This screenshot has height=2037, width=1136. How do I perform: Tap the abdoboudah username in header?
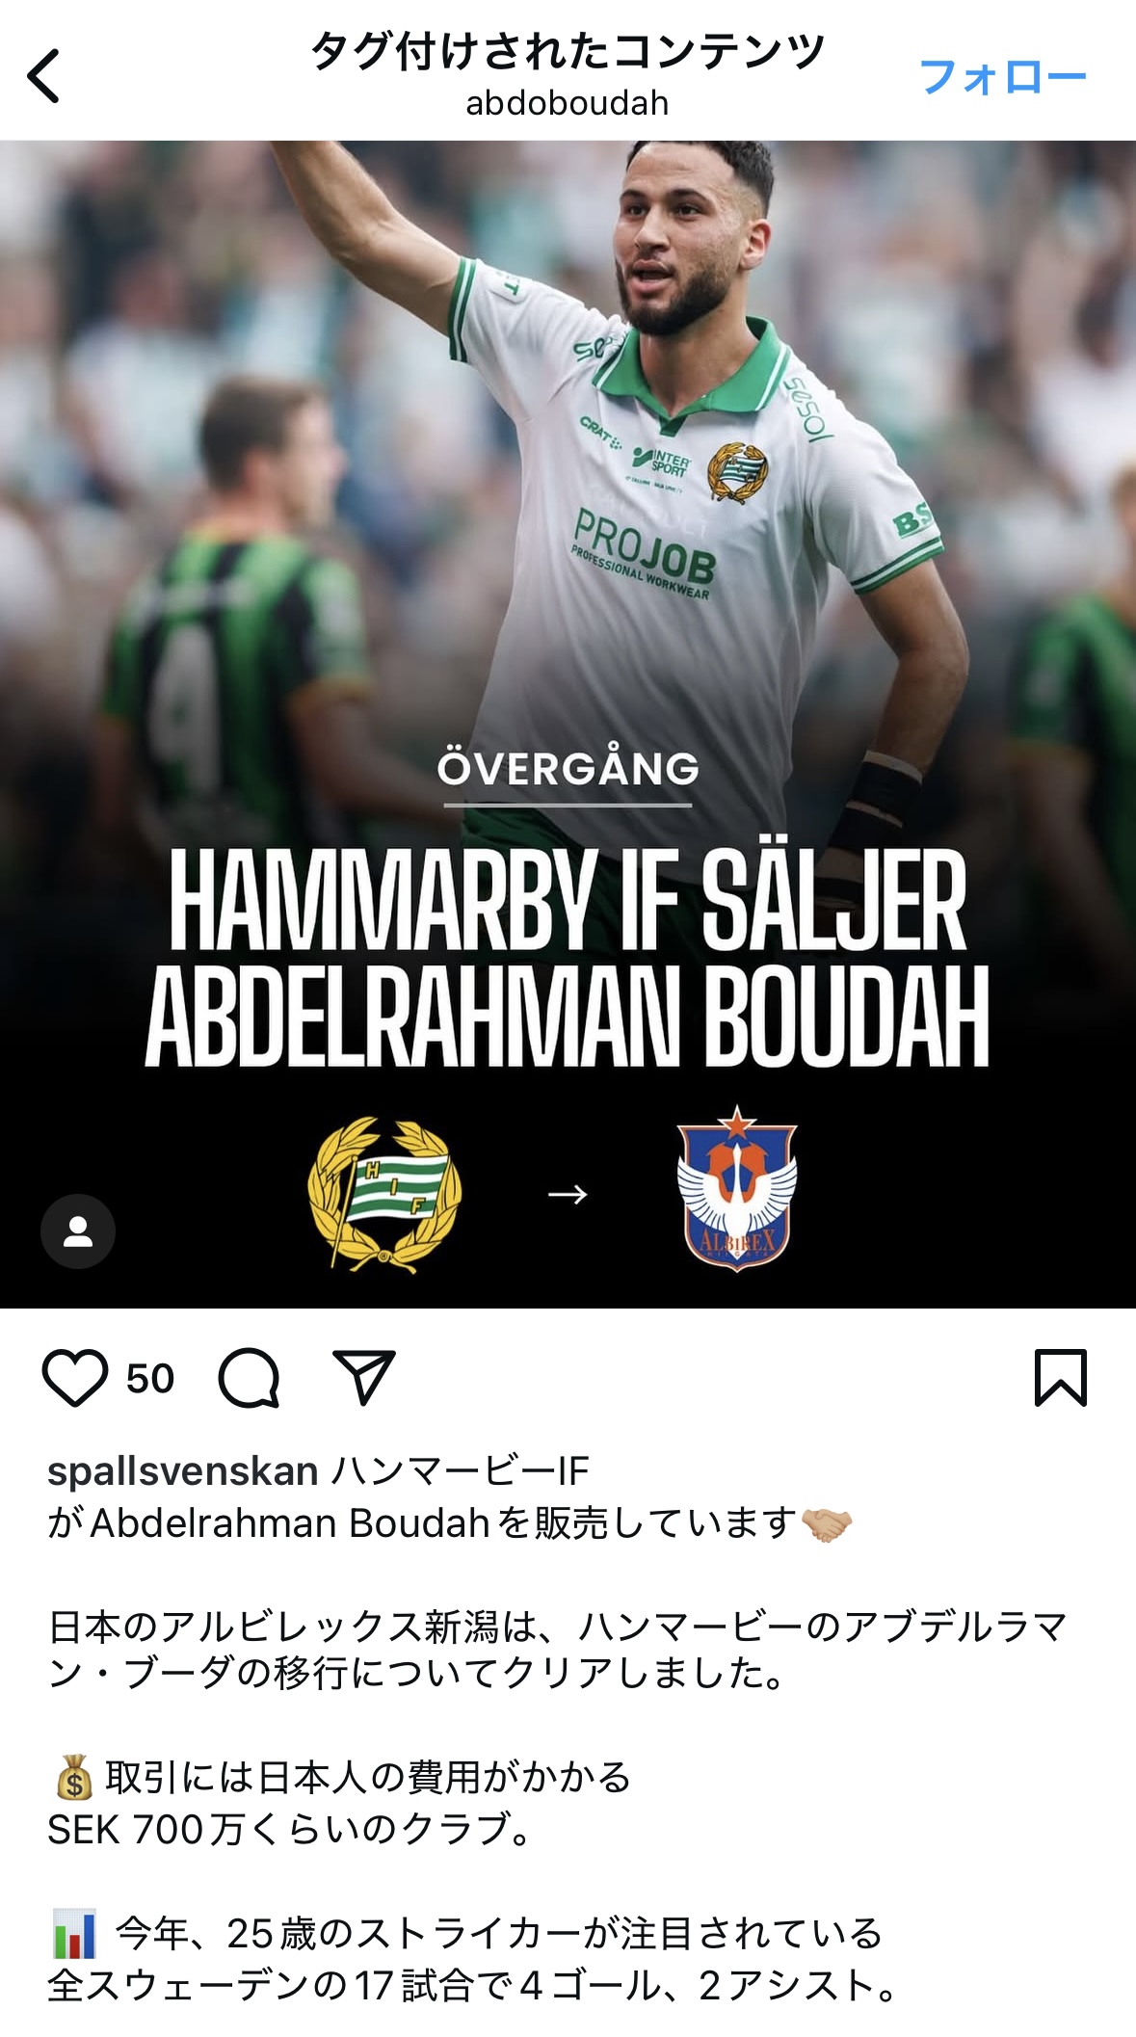tap(568, 103)
